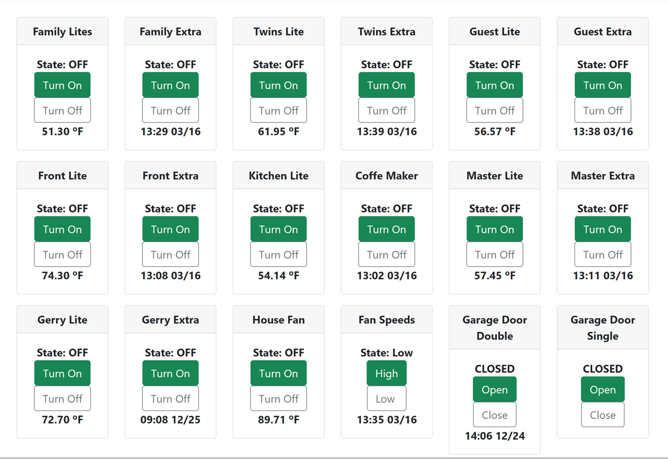Turn off Front Extra

(170, 255)
